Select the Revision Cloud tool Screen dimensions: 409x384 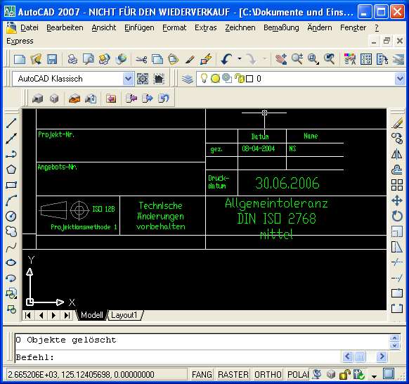coord(11,231)
